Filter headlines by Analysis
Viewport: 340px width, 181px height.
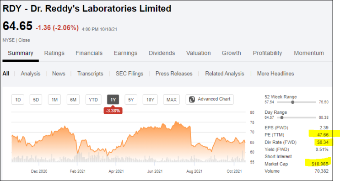pos(30,74)
